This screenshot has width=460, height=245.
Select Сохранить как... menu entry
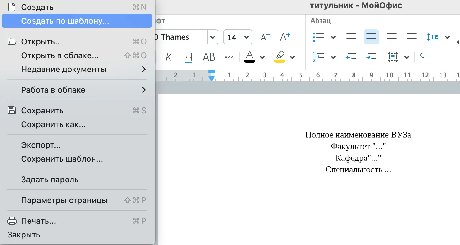pos(77,124)
